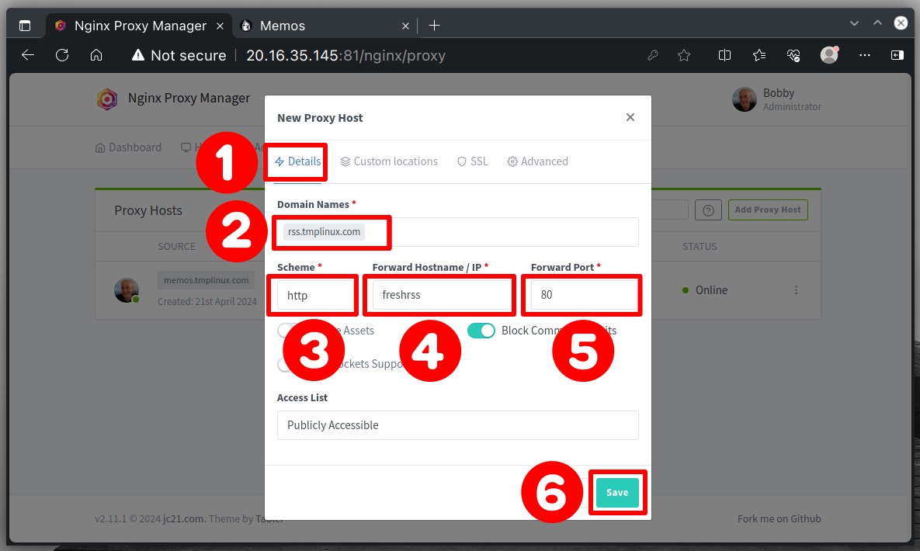Click the Not secure warning icon
The height and width of the screenshot is (551, 920).
[x=138, y=55]
